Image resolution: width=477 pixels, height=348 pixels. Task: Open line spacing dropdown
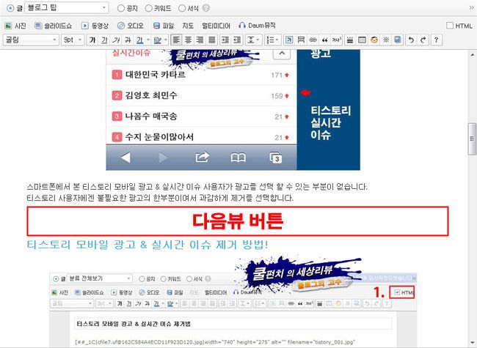tap(253, 40)
